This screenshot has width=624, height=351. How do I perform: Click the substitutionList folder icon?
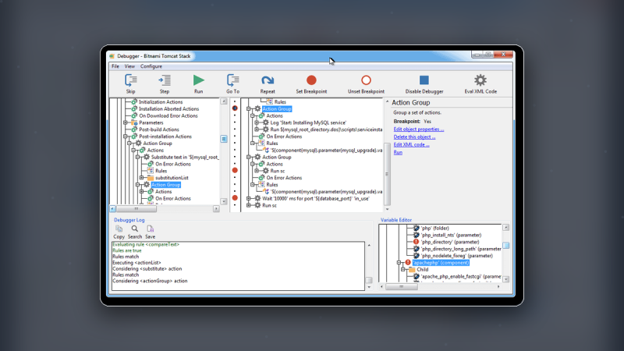pyautogui.click(x=151, y=178)
